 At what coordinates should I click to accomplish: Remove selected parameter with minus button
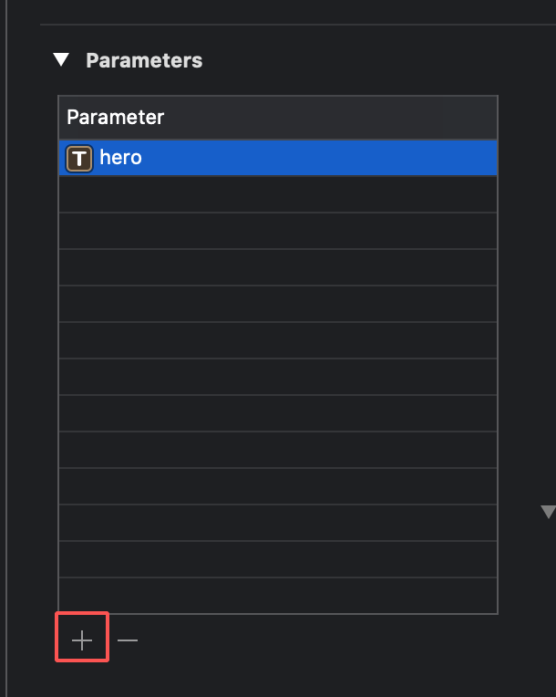128,640
